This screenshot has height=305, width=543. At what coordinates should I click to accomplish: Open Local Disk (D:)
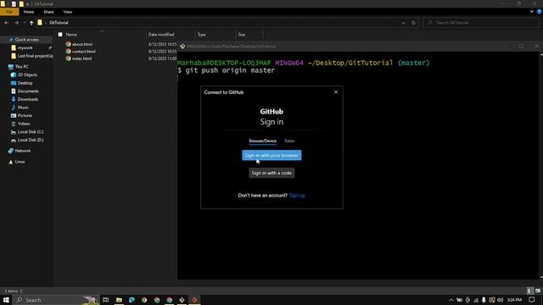pyautogui.click(x=31, y=140)
